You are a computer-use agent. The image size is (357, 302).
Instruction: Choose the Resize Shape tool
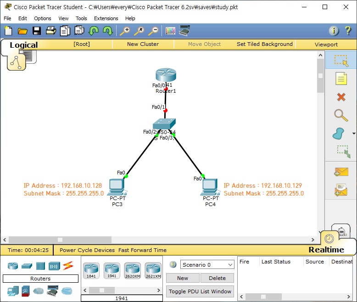pos(344,151)
